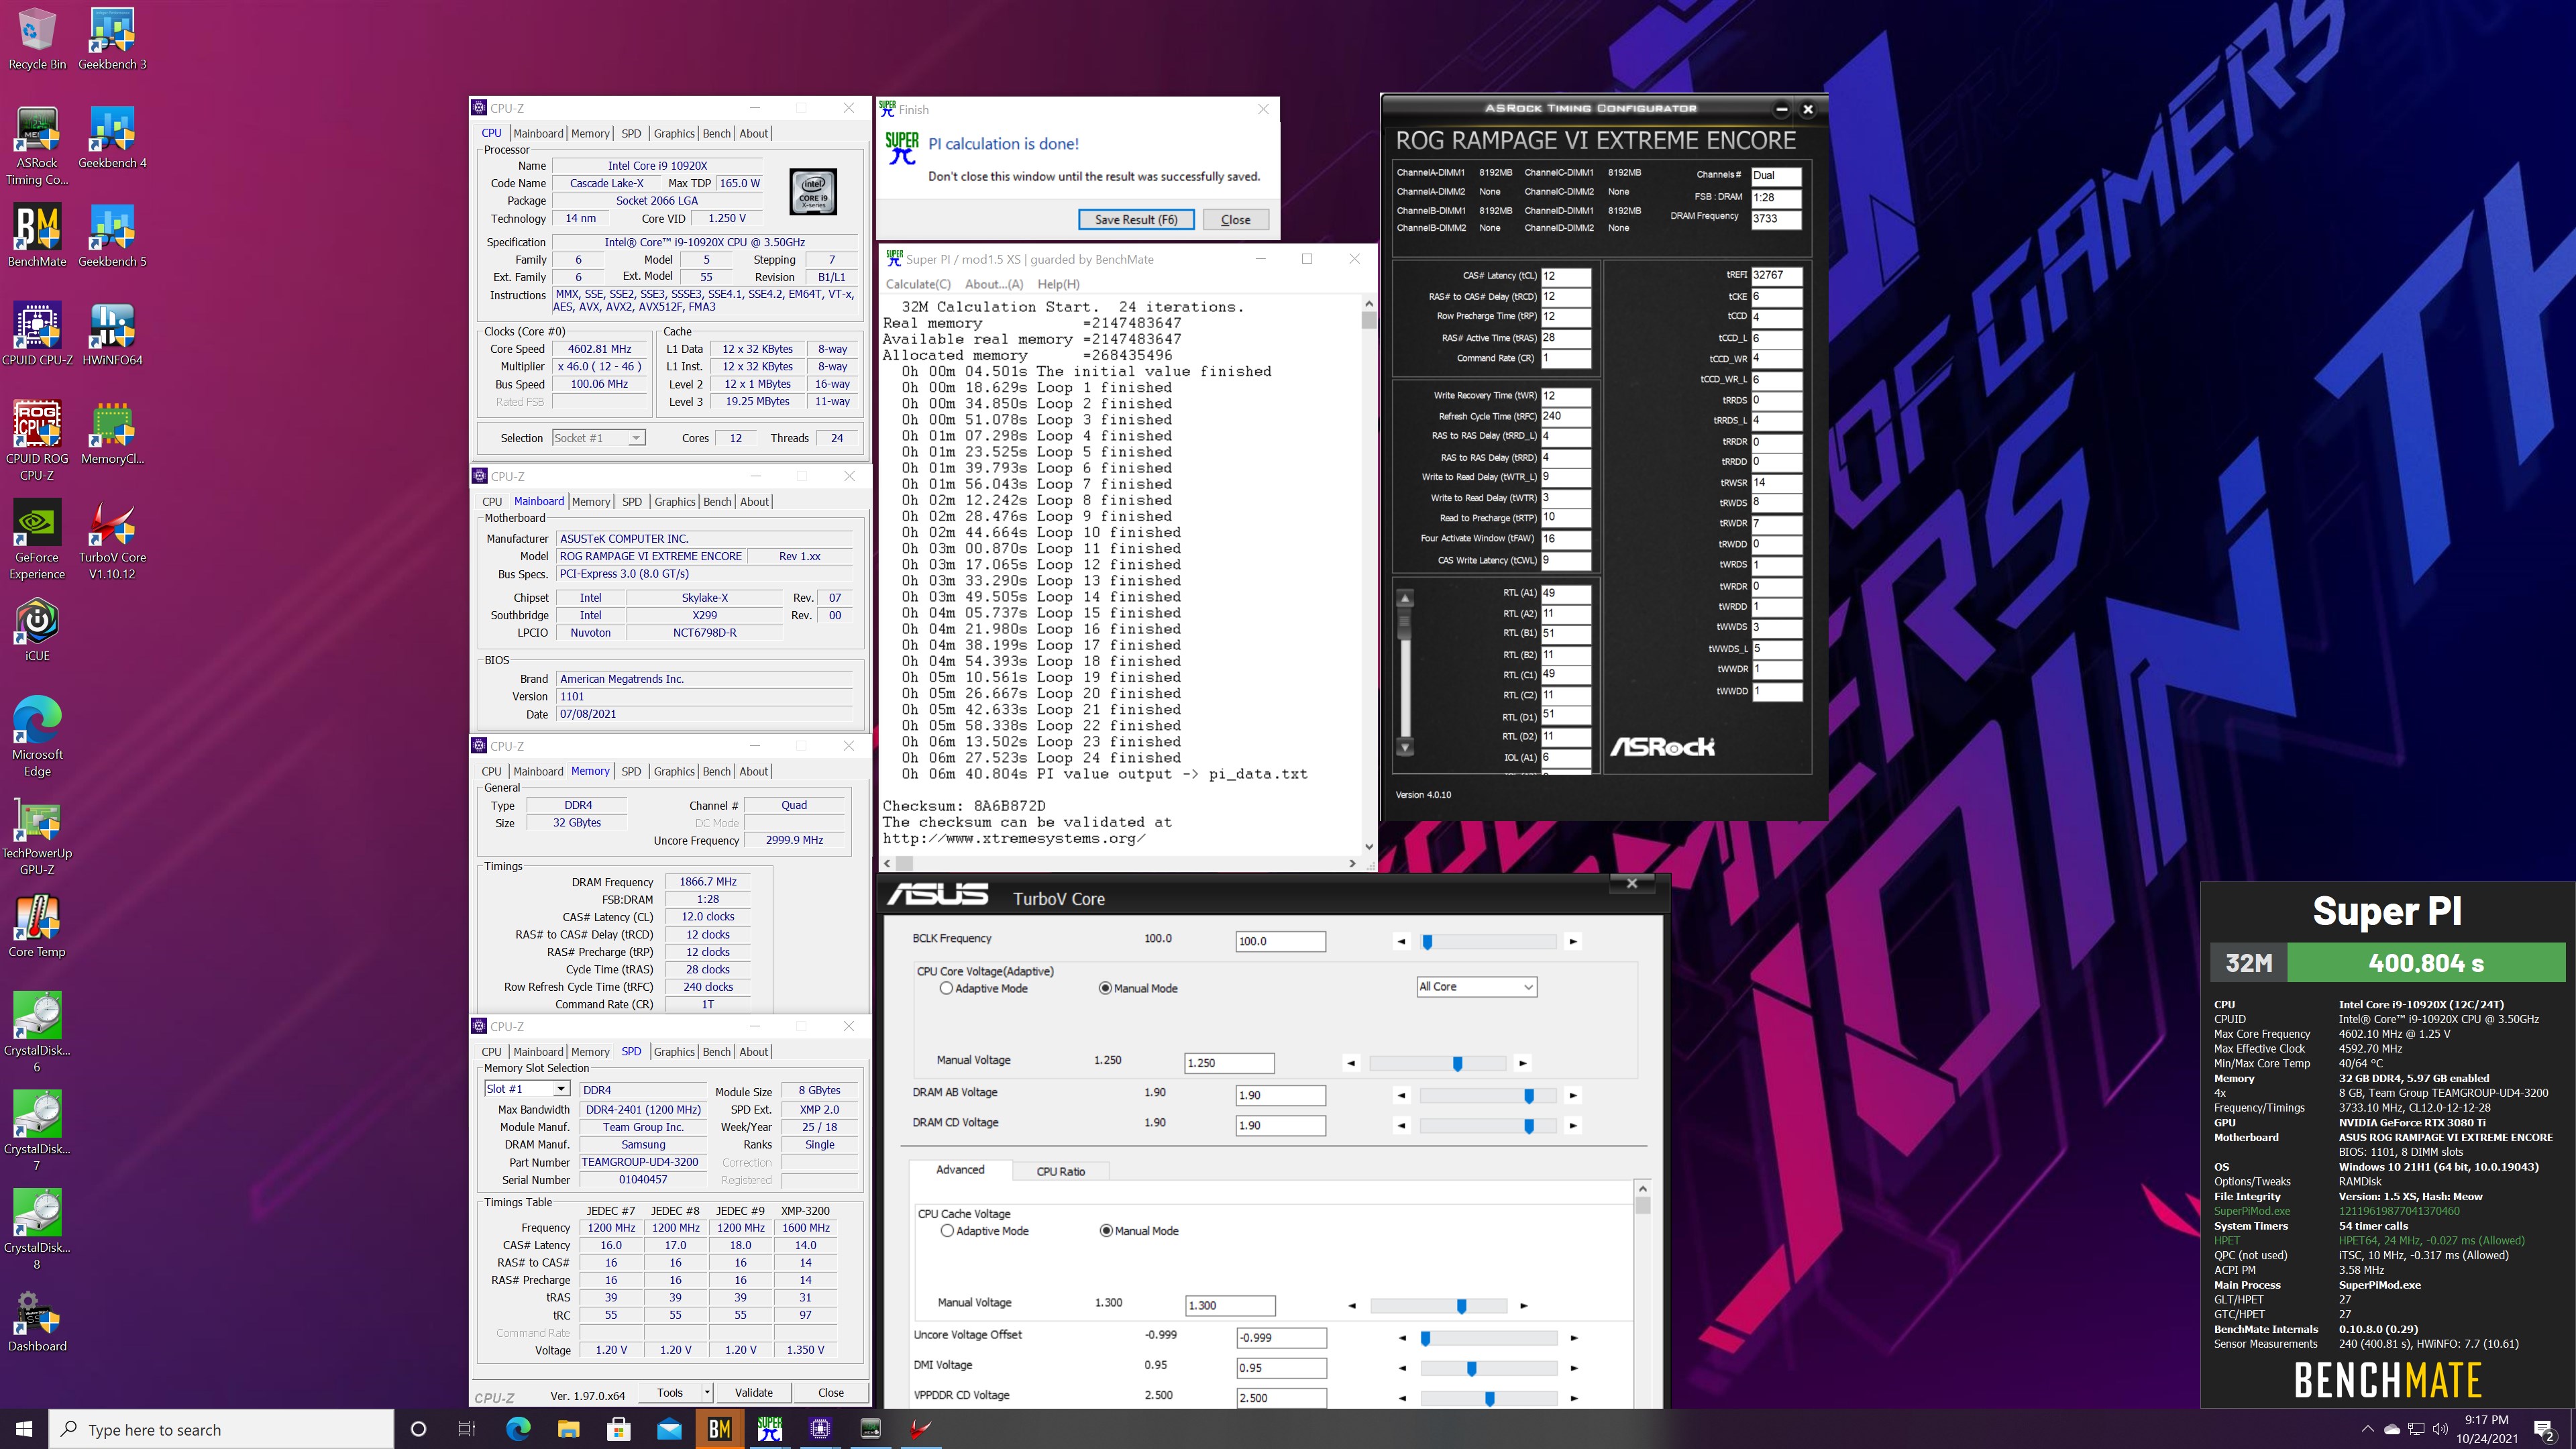Open Help(H) menu in Super PI
This screenshot has width=2576, height=1449.
coord(1058,284)
